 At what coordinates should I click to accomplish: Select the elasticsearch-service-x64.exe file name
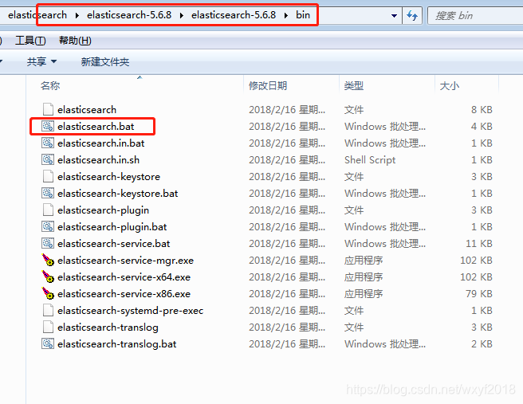(x=124, y=277)
